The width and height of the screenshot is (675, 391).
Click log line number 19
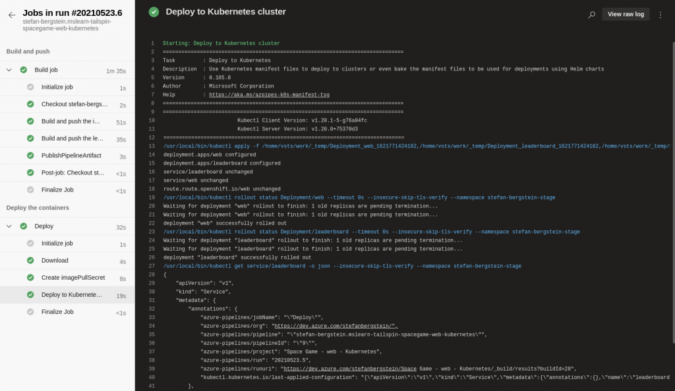pyautogui.click(x=152, y=198)
